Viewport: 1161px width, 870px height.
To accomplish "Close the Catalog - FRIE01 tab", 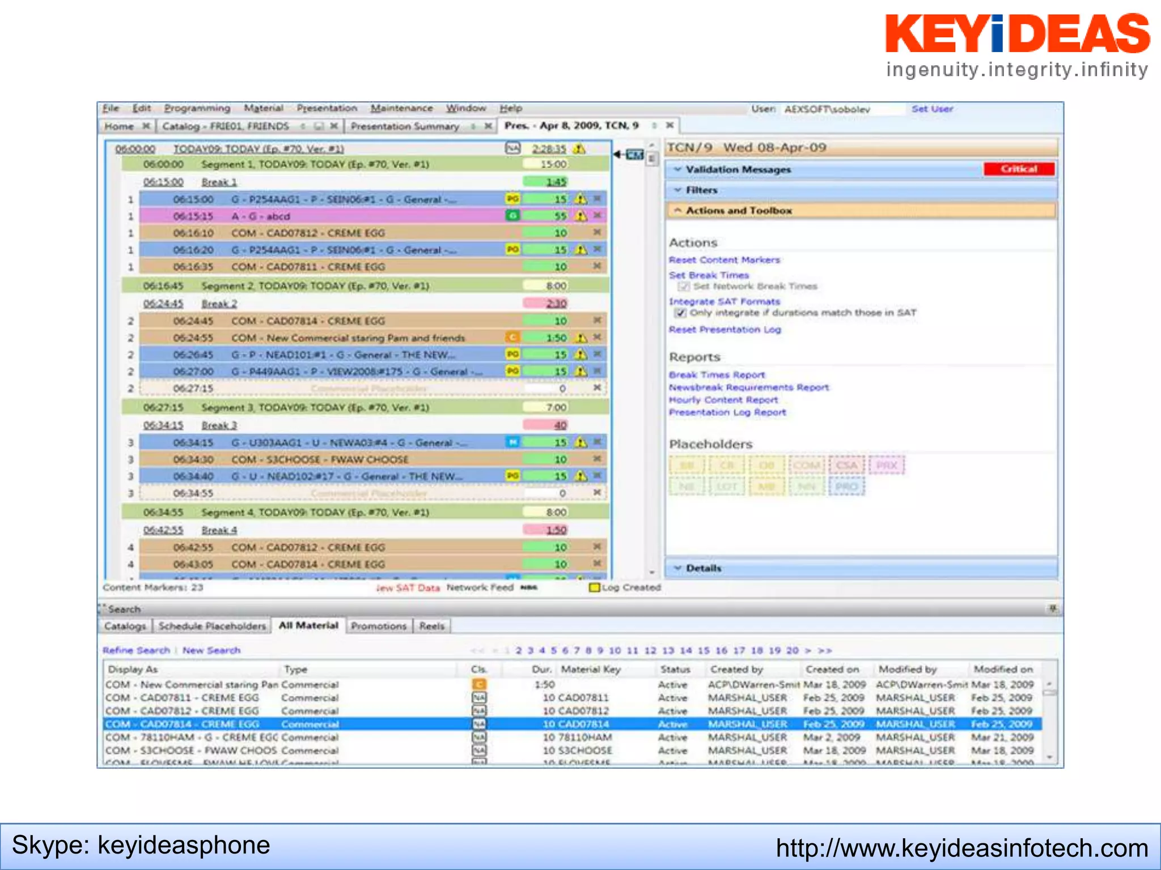I will click(334, 126).
